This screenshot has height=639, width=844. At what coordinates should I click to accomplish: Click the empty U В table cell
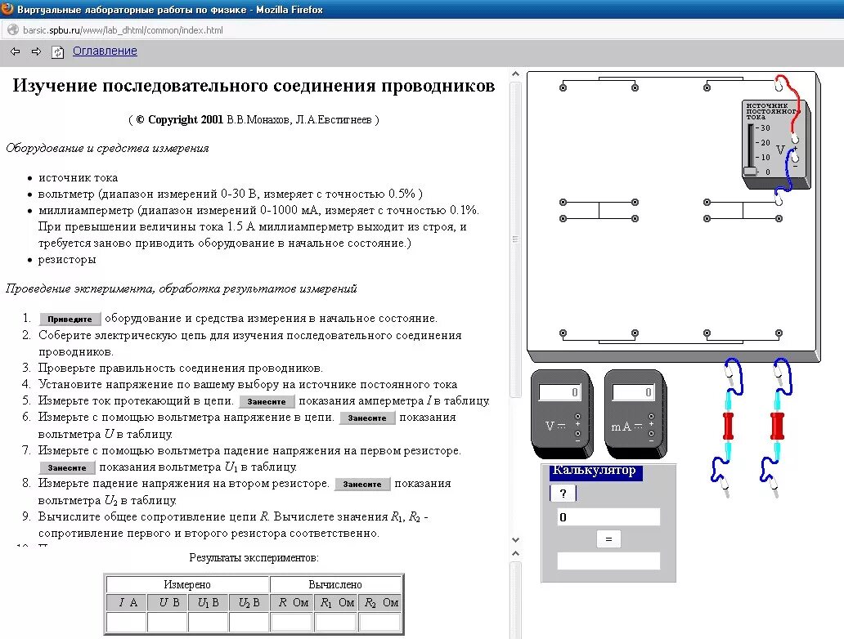tap(168, 622)
